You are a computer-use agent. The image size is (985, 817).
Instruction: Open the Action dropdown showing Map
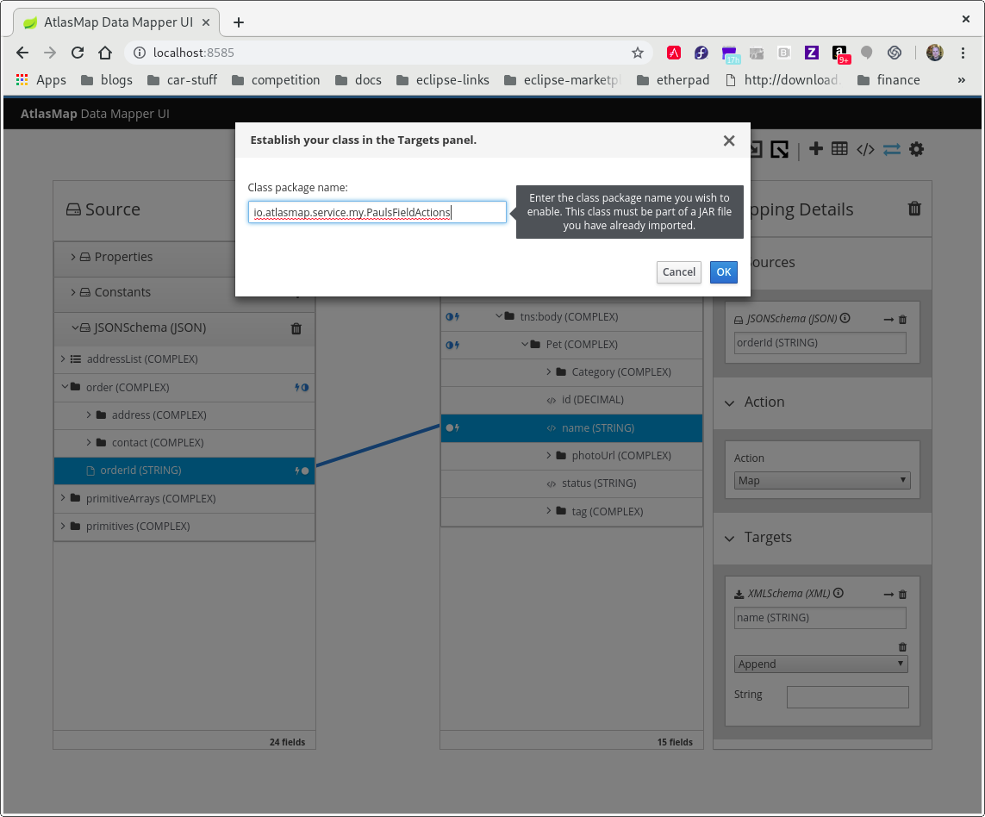click(821, 480)
